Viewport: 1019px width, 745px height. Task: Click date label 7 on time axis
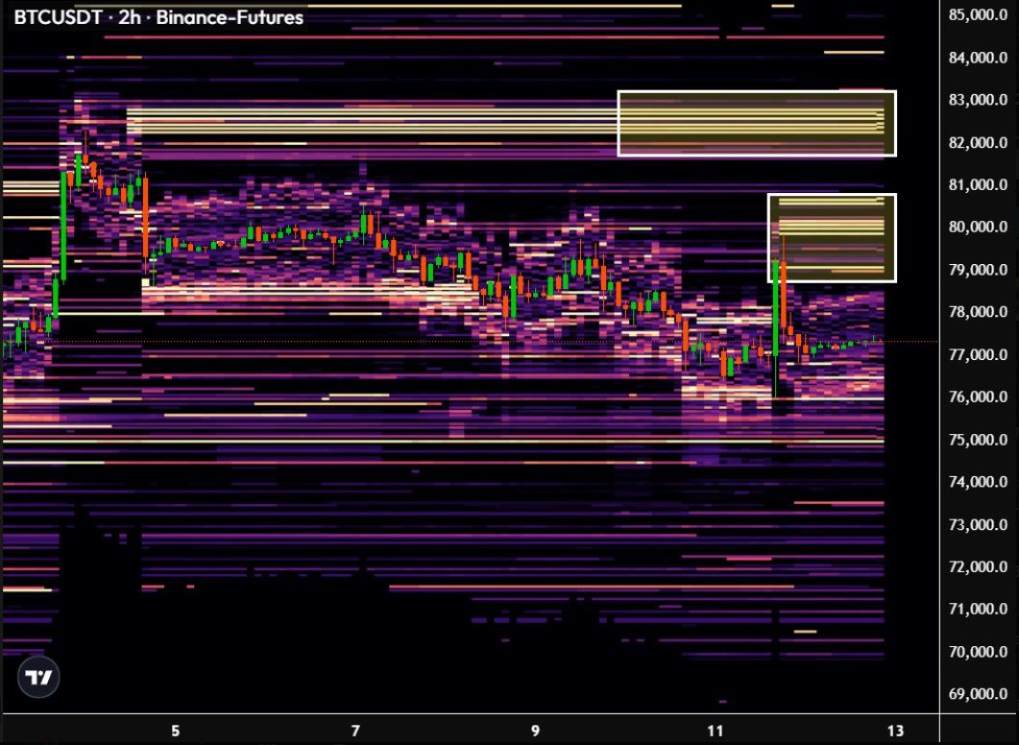coord(355,731)
